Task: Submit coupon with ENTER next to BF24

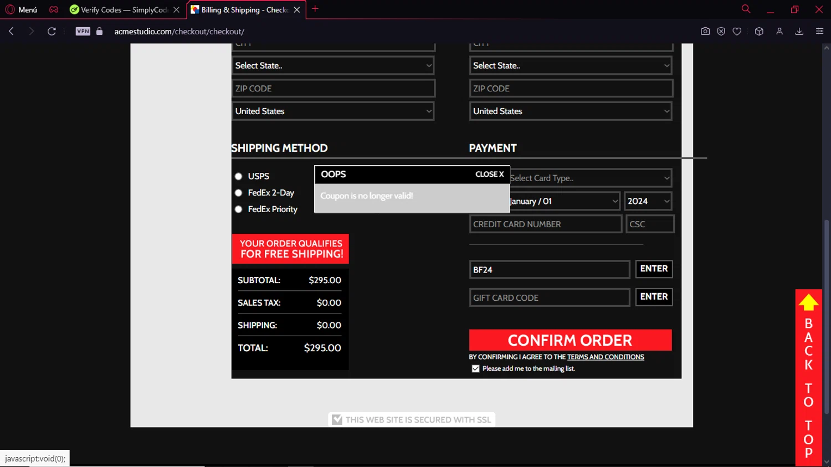Action: (654, 269)
